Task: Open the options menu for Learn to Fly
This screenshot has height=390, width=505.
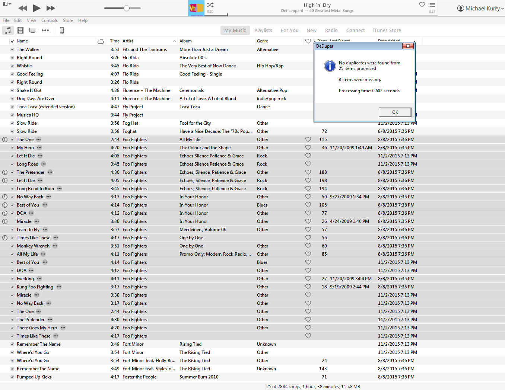Action: (x=45, y=230)
